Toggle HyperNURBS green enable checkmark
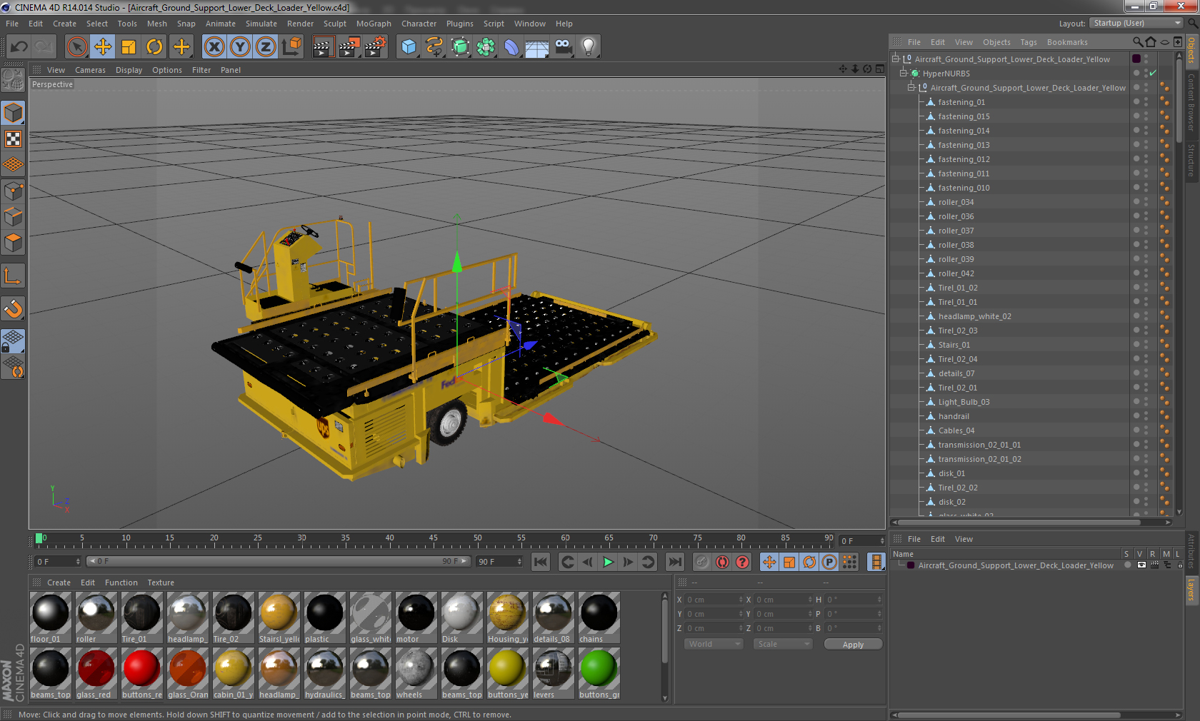The height and width of the screenshot is (721, 1200). point(1152,74)
